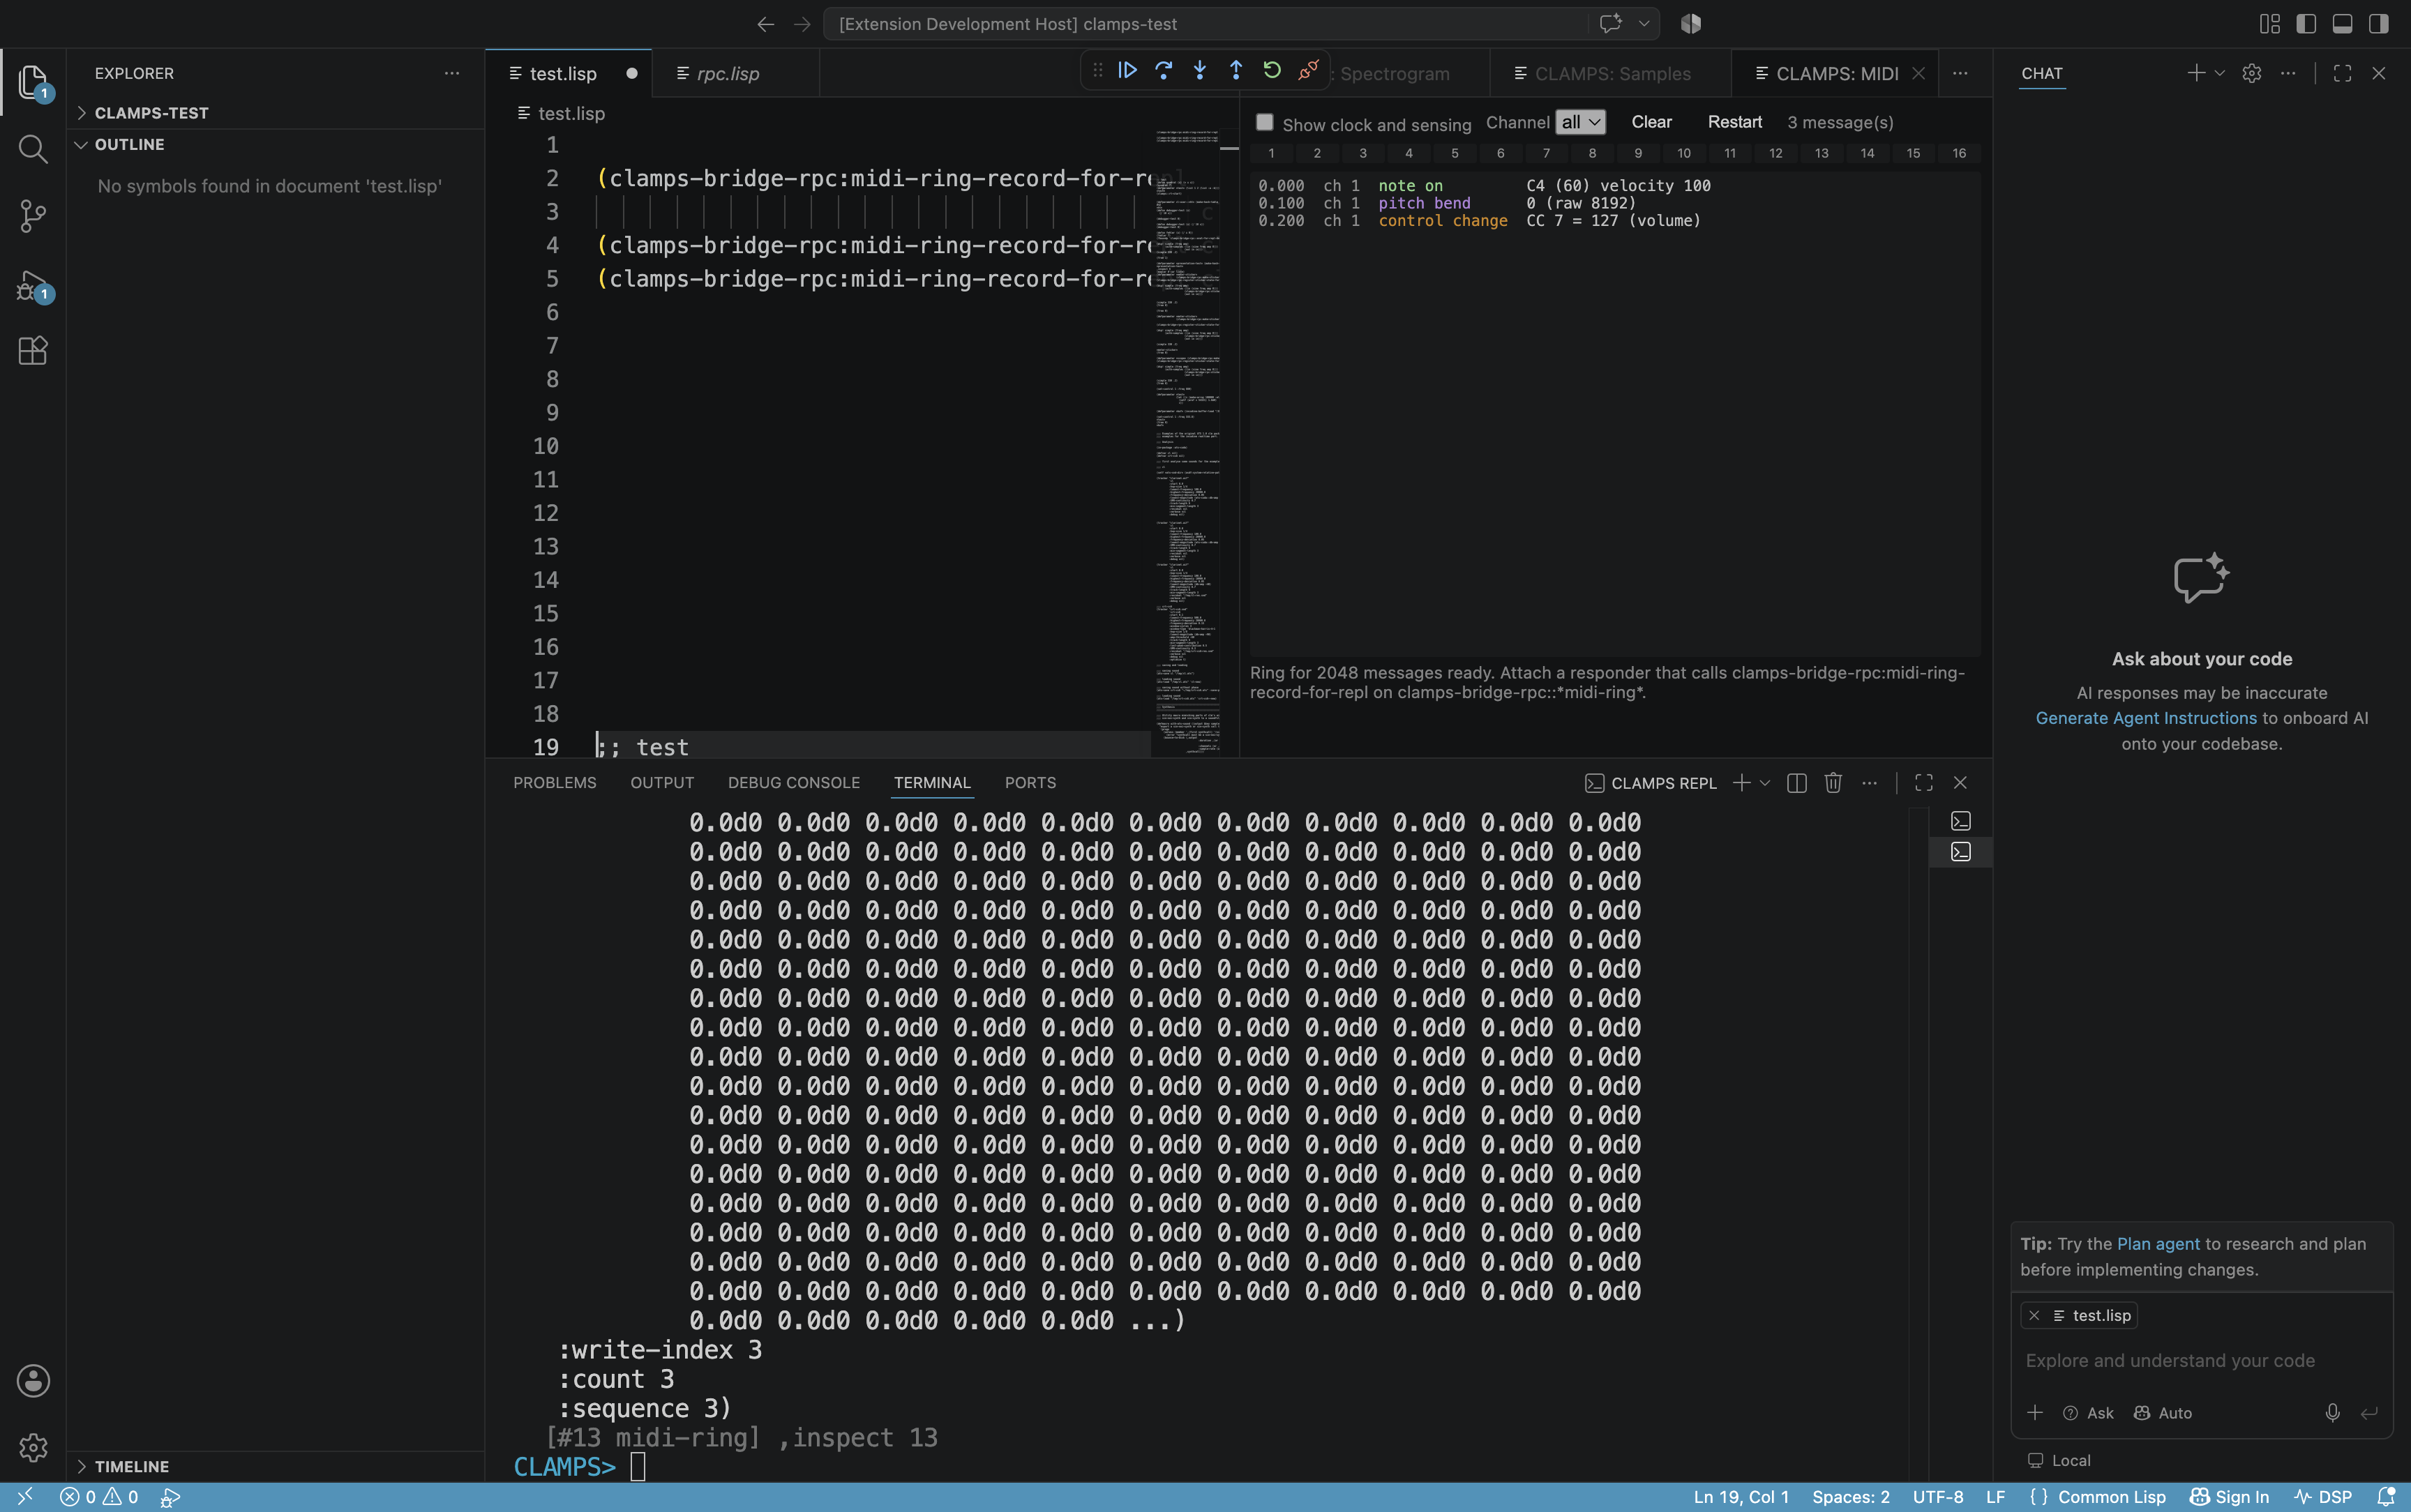Click errors and warnings status indicator
The height and width of the screenshot is (1512, 2411).
tap(99, 1496)
